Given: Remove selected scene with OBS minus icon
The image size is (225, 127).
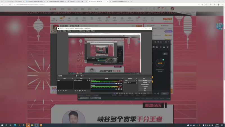Looking at the screenshot, I should tap(61, 91).
